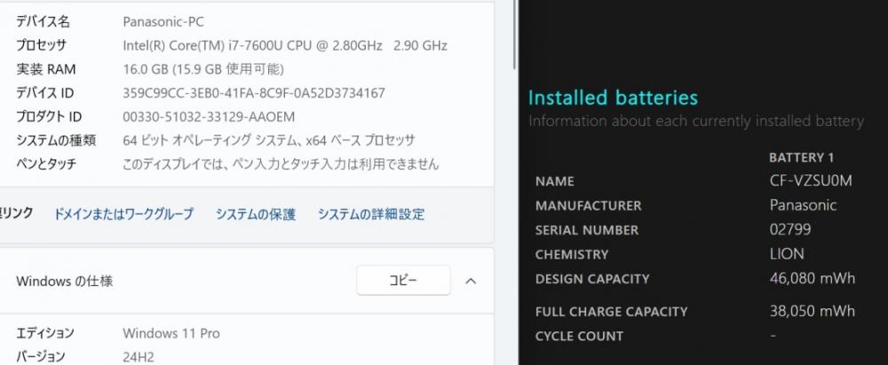Click the battery report subtitle text
Image resolution: width=888 pixels, height=365 pixels.
point(696,120)
